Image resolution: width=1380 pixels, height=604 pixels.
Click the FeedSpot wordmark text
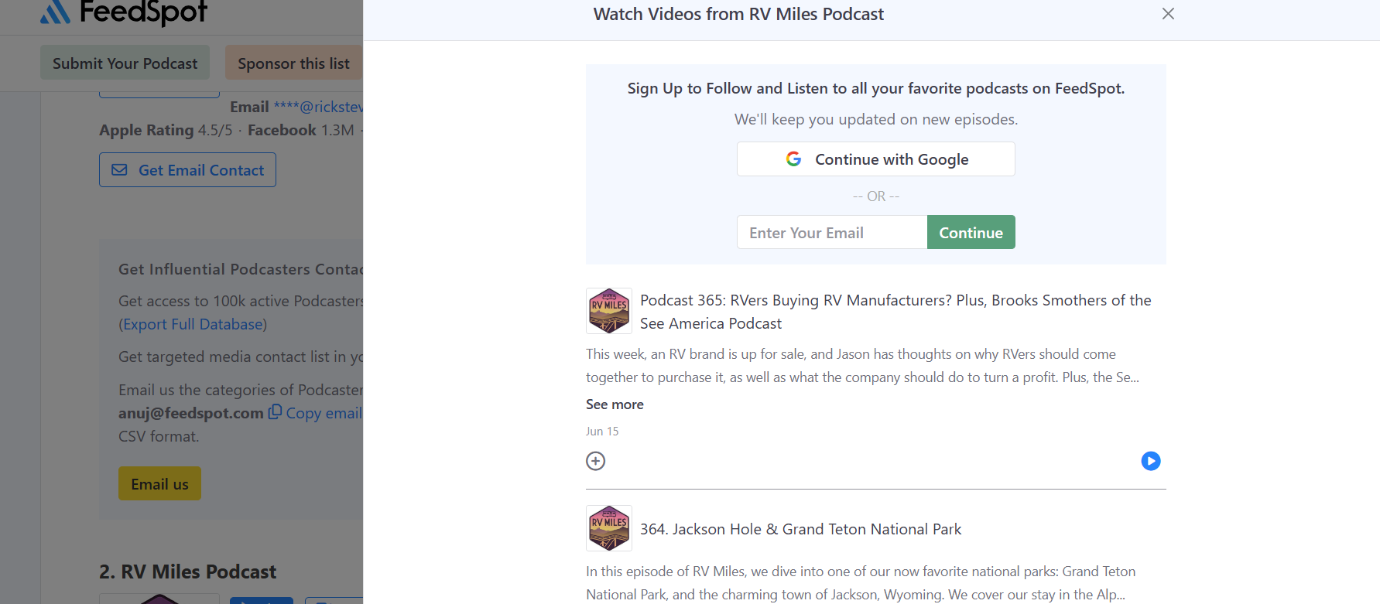[x=143, y=12]
